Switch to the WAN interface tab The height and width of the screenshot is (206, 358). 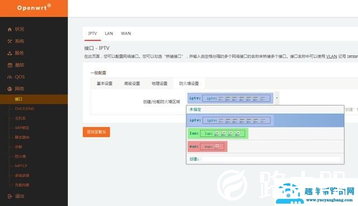pyautogui.click(x=126, y=33)
